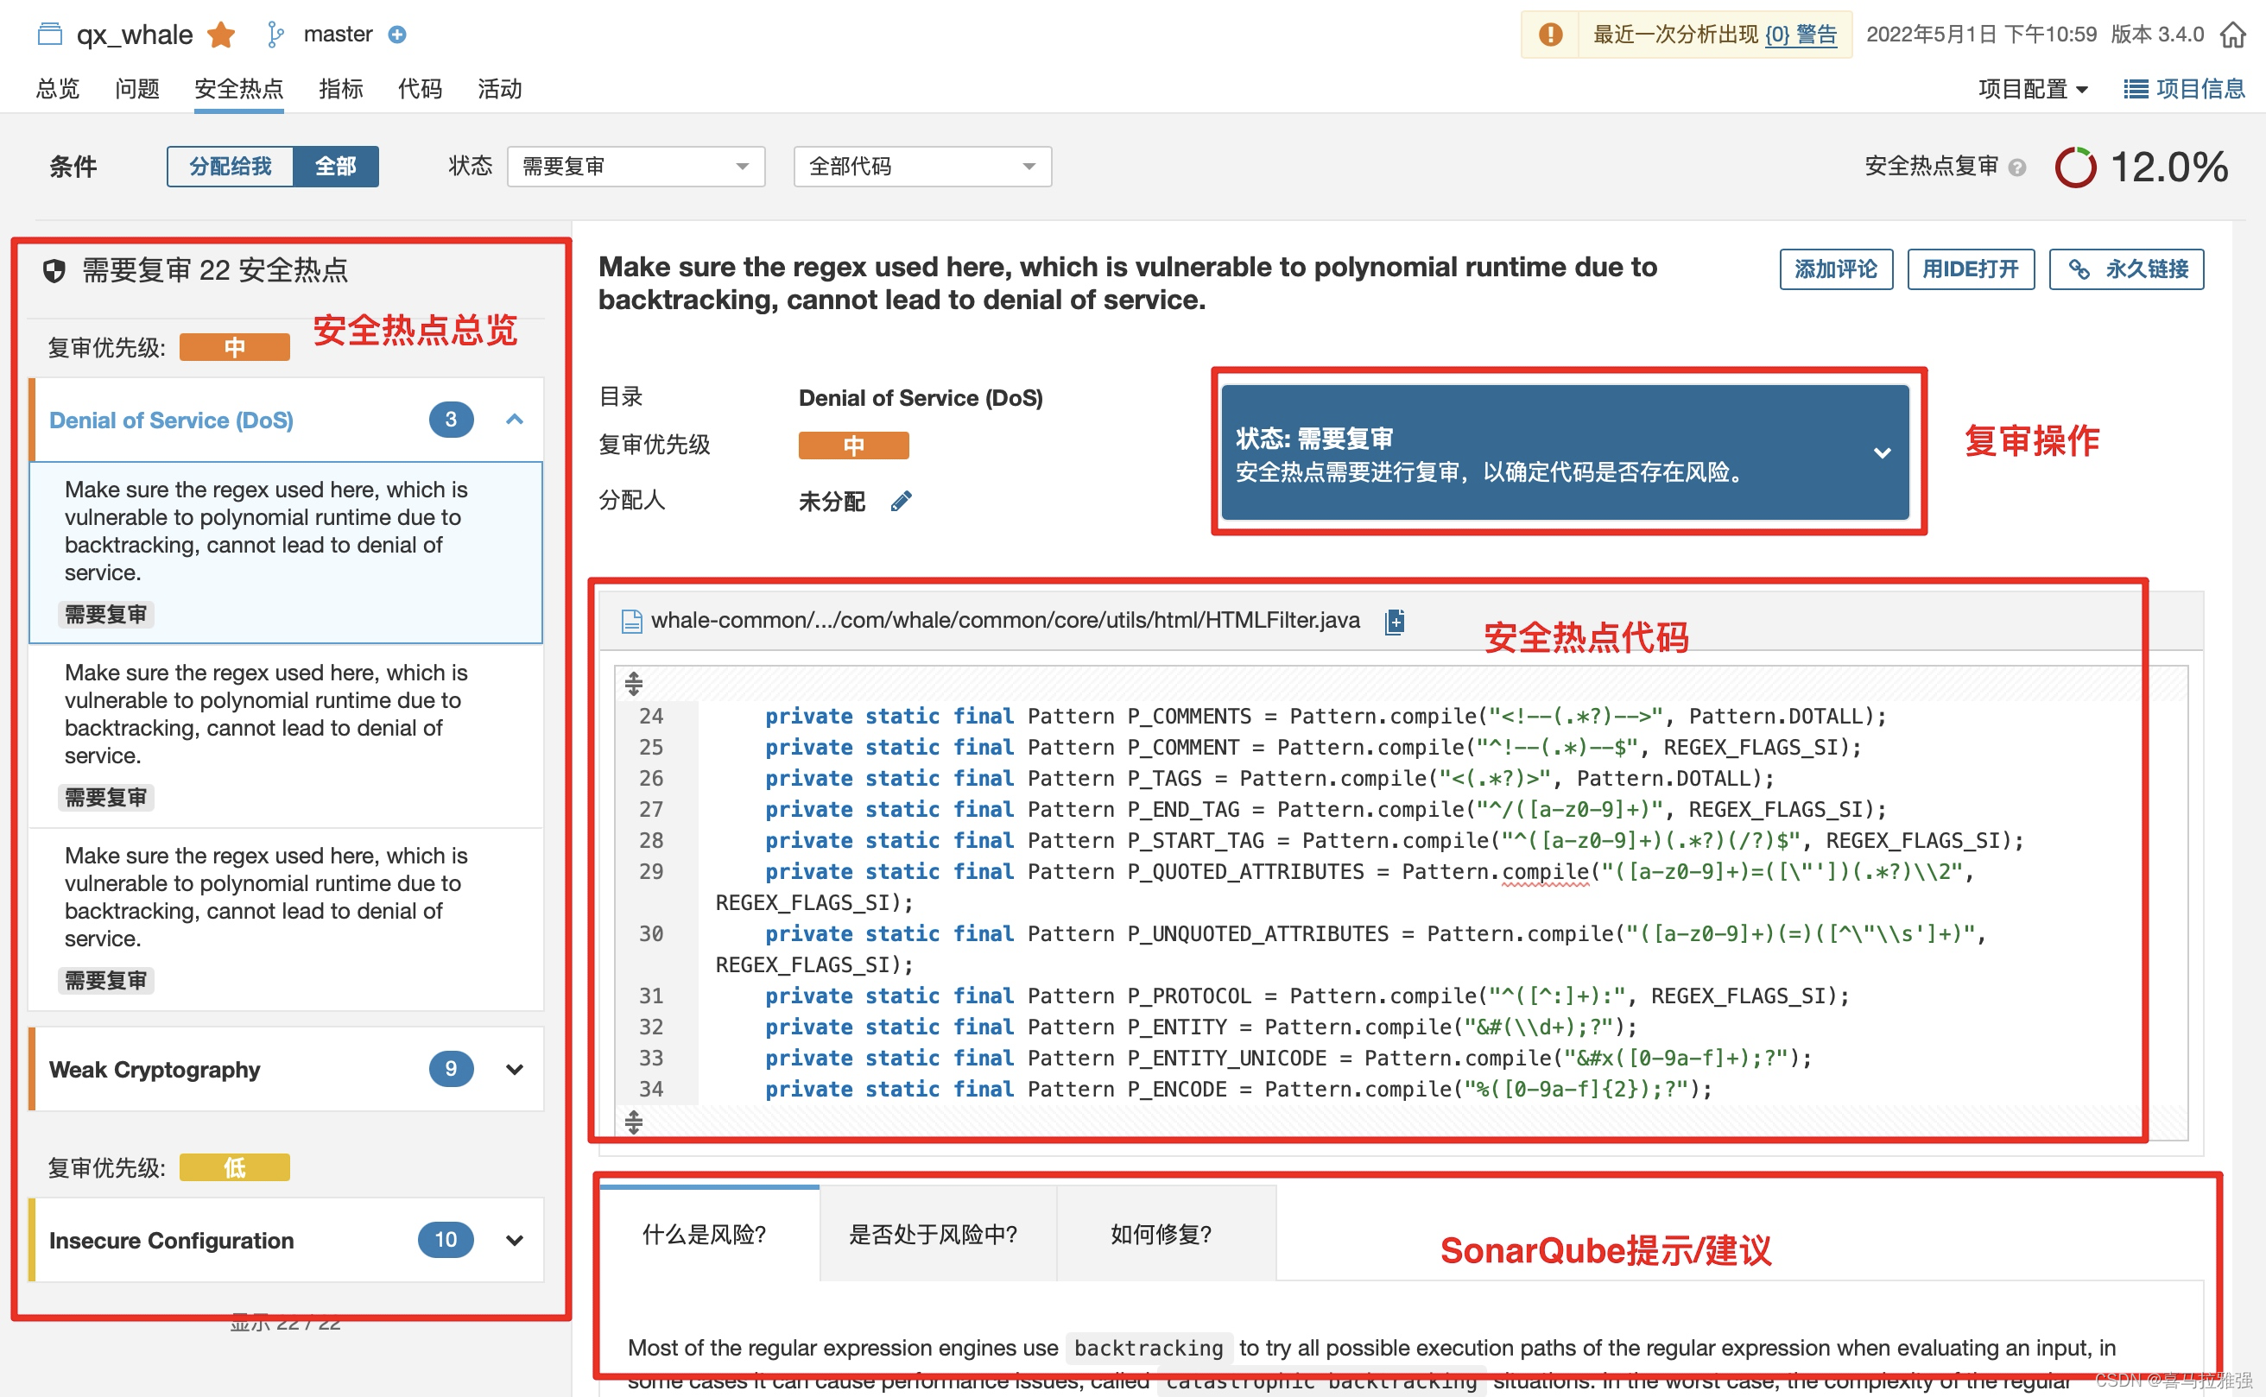The width and height of the screenshot is (2266, 1397).
Task: Open the home icon at top right
Action: point(2232,35)
